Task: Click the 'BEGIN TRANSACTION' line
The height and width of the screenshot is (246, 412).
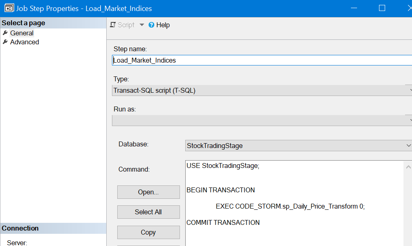Action: [221, 190]
